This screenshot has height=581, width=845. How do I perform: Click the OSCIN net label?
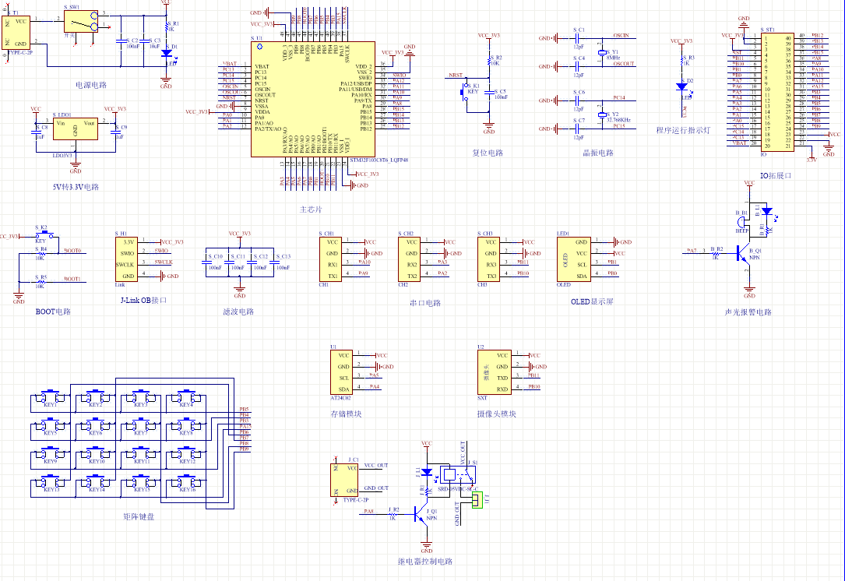[x=621, y=36]
